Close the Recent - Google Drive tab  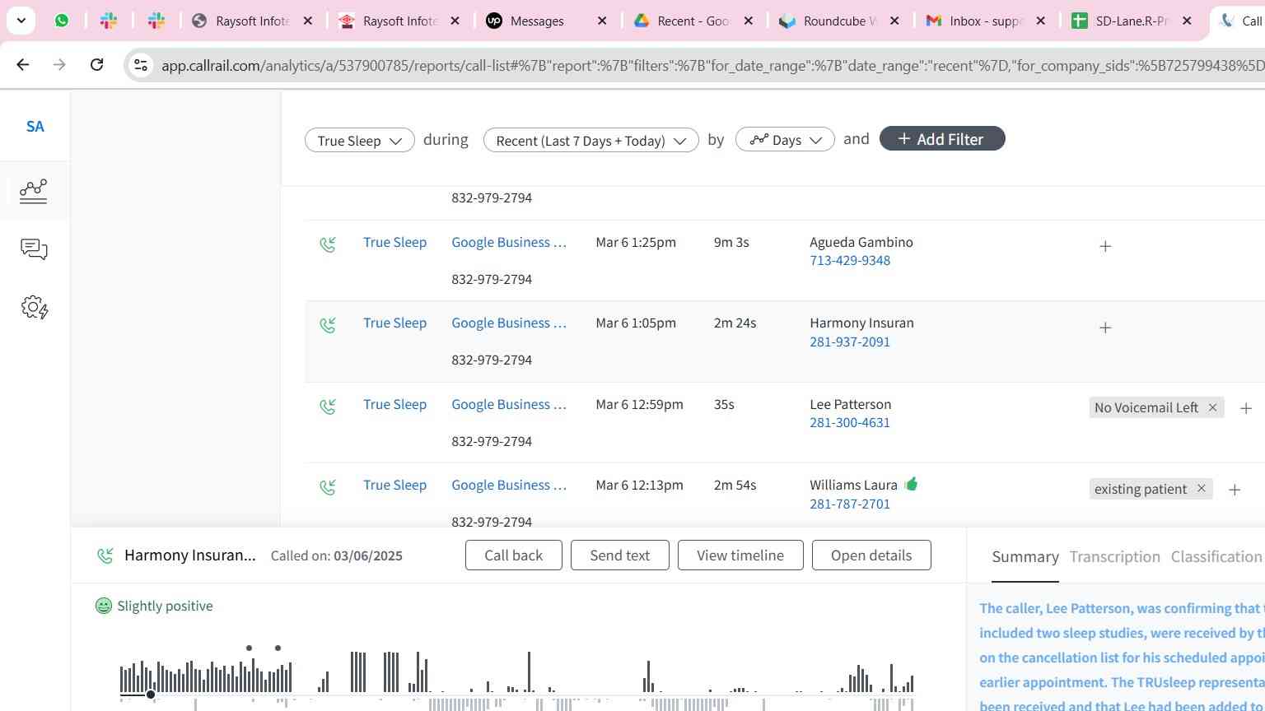pos(748,21)
